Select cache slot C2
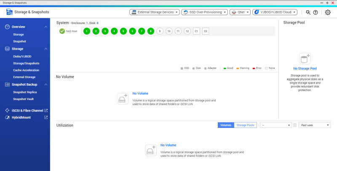 tap(206, 31)
